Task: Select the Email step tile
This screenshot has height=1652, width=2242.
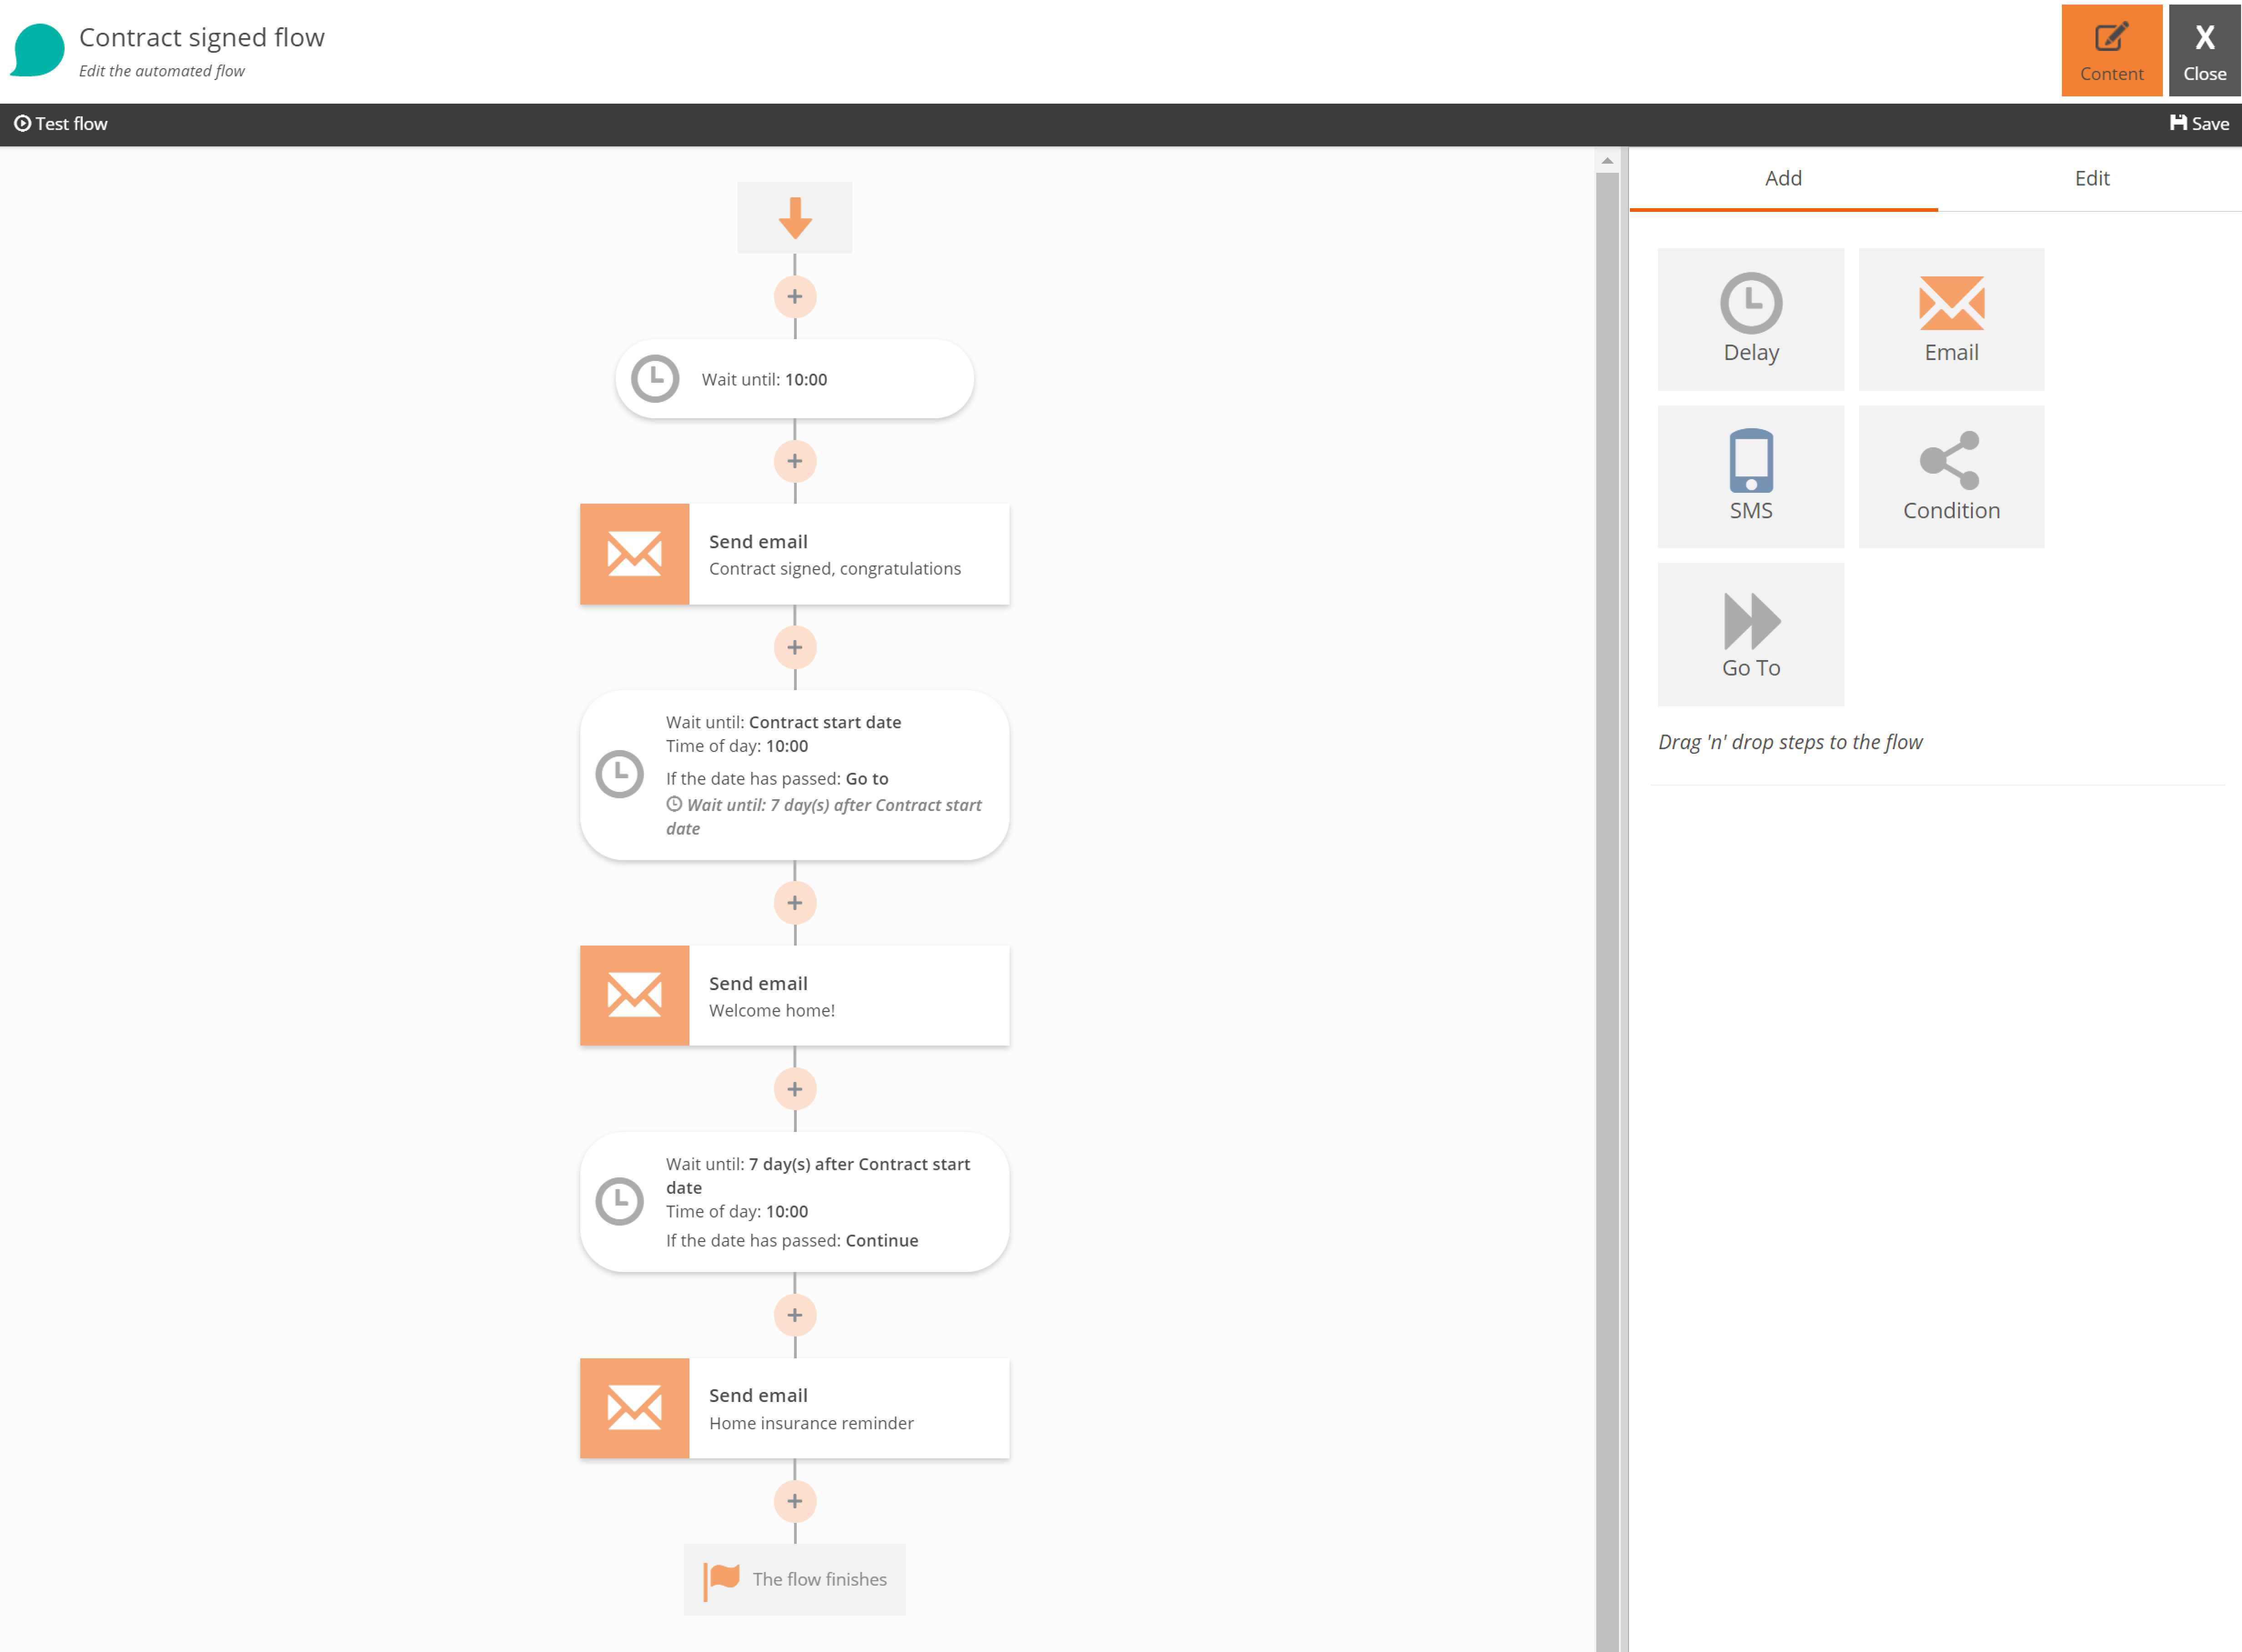Action: pyautogui.click(x=1950, y=319)
